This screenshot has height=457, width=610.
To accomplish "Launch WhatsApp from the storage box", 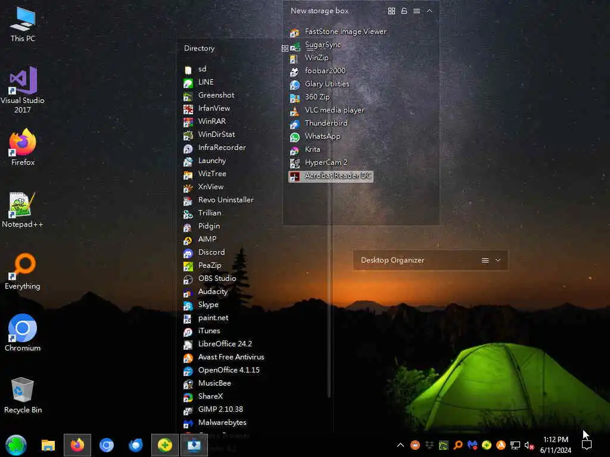I will click(315, 137).
